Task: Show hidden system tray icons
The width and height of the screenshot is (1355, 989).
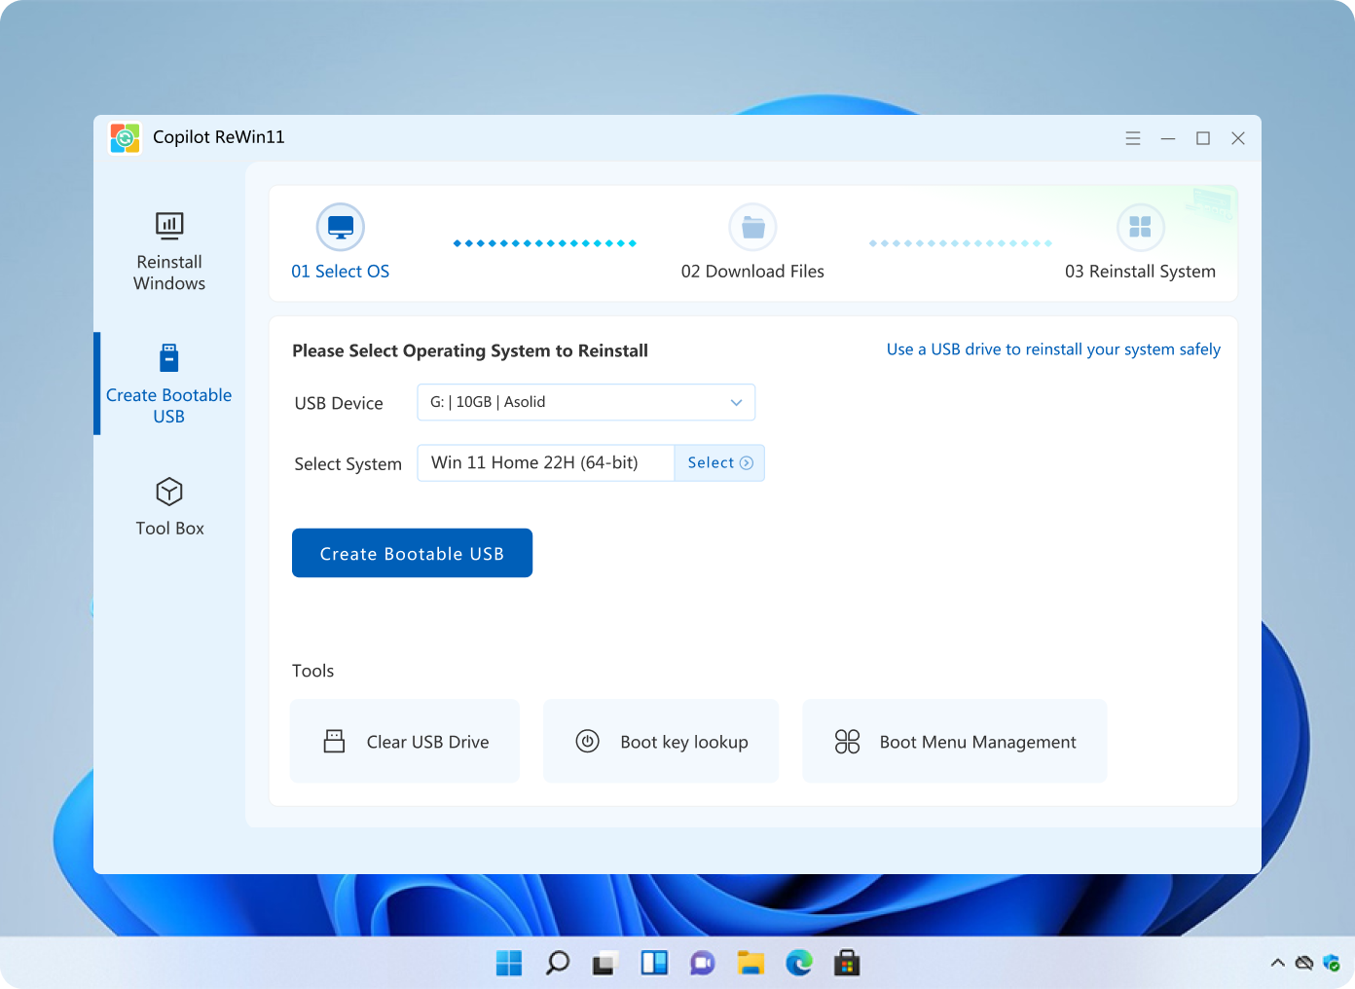Action: 1277,964
